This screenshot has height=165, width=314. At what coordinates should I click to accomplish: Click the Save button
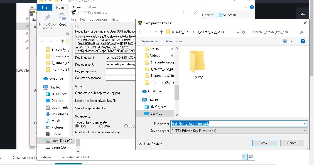pos(264,143)
